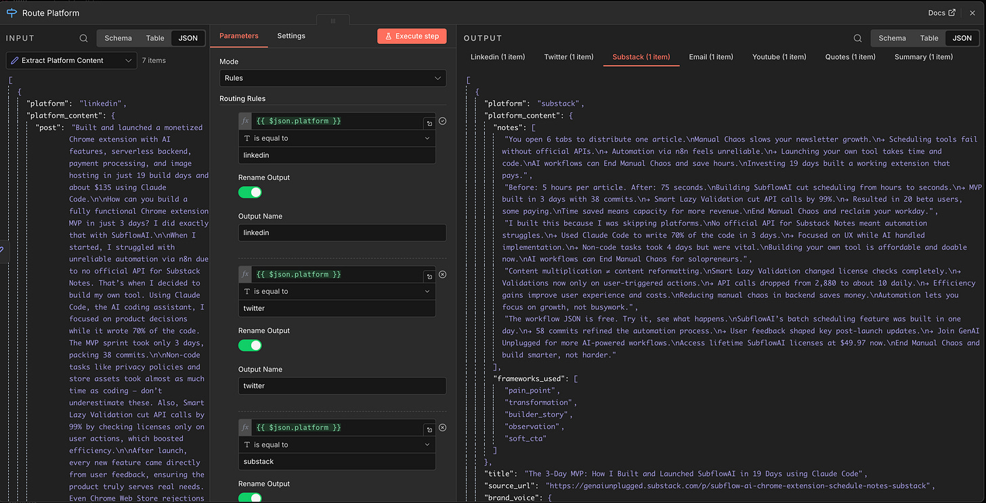Open the 'is equal to' operator dropdown for linkedin
Image resolution: width=986 pixels, height=503 pixels.
(x=337, y=137)
